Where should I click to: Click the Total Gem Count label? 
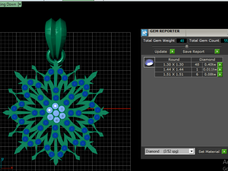[204, 41]
